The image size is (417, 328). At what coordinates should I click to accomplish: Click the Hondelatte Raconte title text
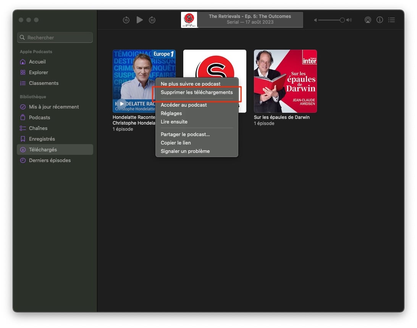click(x=134, y=120)
